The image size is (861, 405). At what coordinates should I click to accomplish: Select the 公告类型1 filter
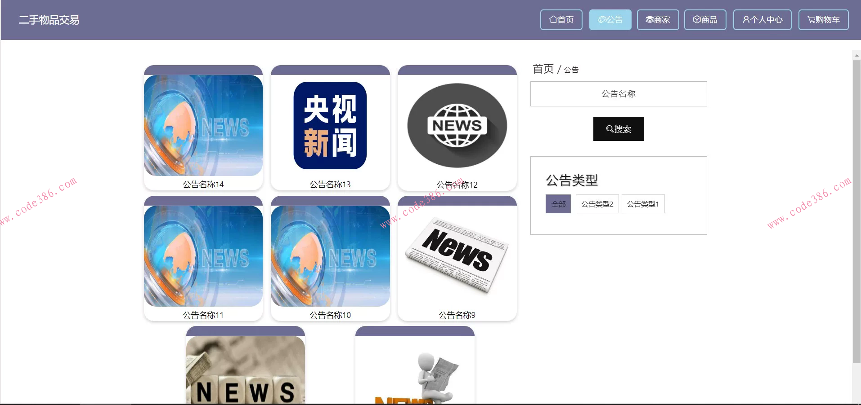643,203
